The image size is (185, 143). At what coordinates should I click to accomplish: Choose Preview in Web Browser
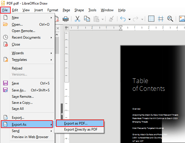tap(27, 137)
